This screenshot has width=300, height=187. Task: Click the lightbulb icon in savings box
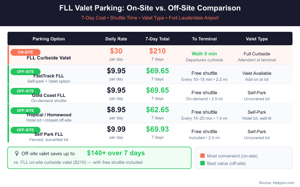click(x=16, y=153)
